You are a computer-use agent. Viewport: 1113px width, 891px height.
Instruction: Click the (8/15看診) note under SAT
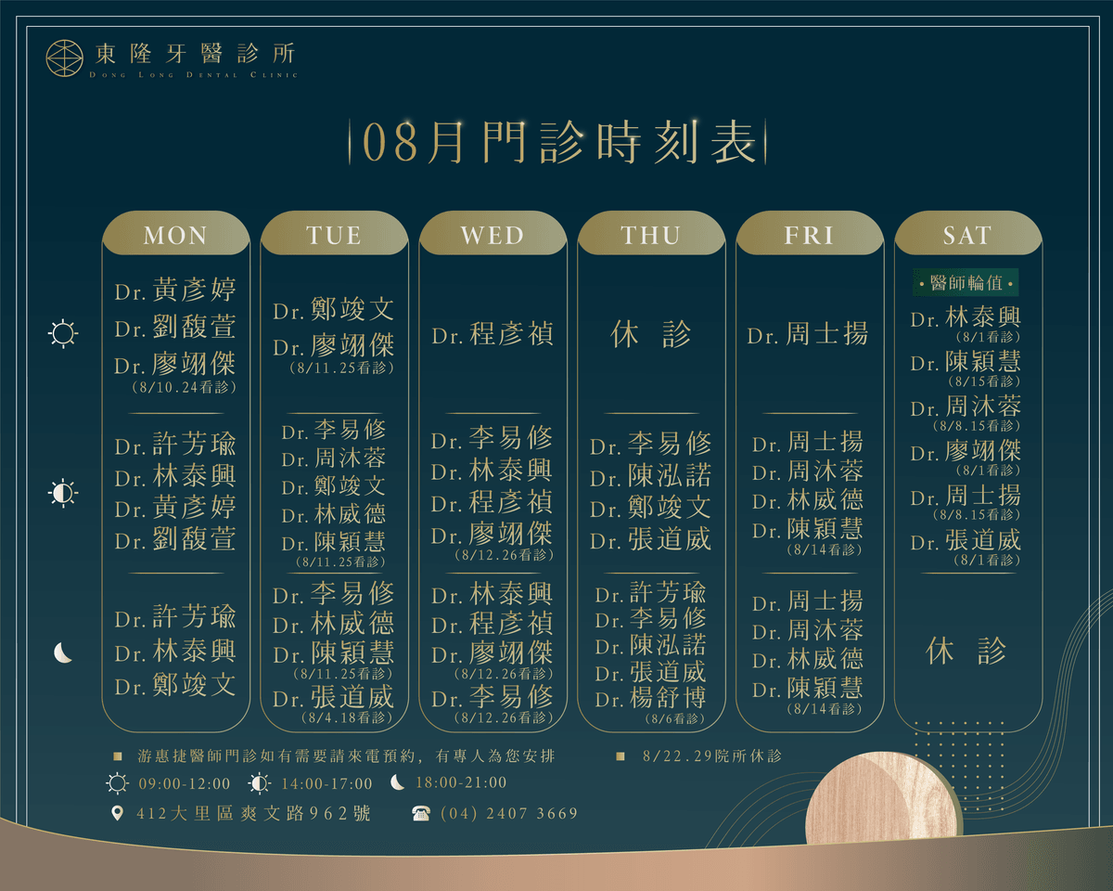click(x=983, y=381)
